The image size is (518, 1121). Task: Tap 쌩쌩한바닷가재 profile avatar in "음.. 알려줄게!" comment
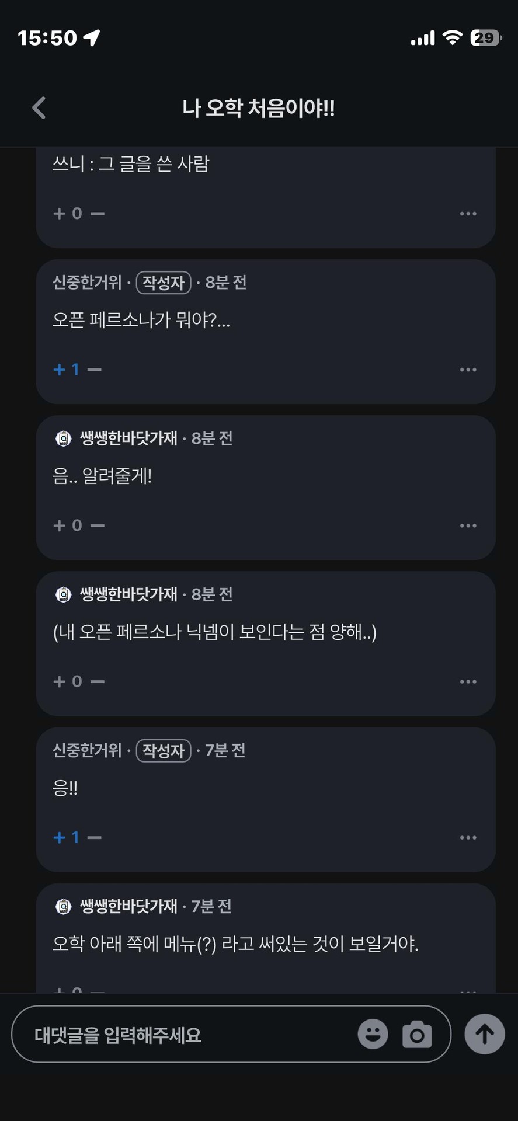pyautogui.click(x=63, y=438)
